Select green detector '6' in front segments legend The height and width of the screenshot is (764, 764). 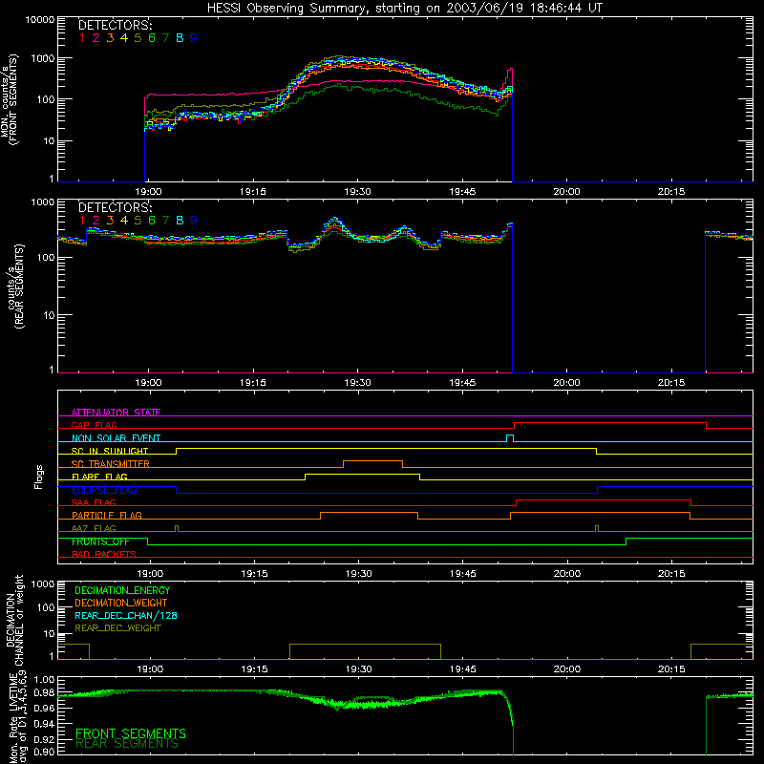pyautogui.click(x=152, y=38)
